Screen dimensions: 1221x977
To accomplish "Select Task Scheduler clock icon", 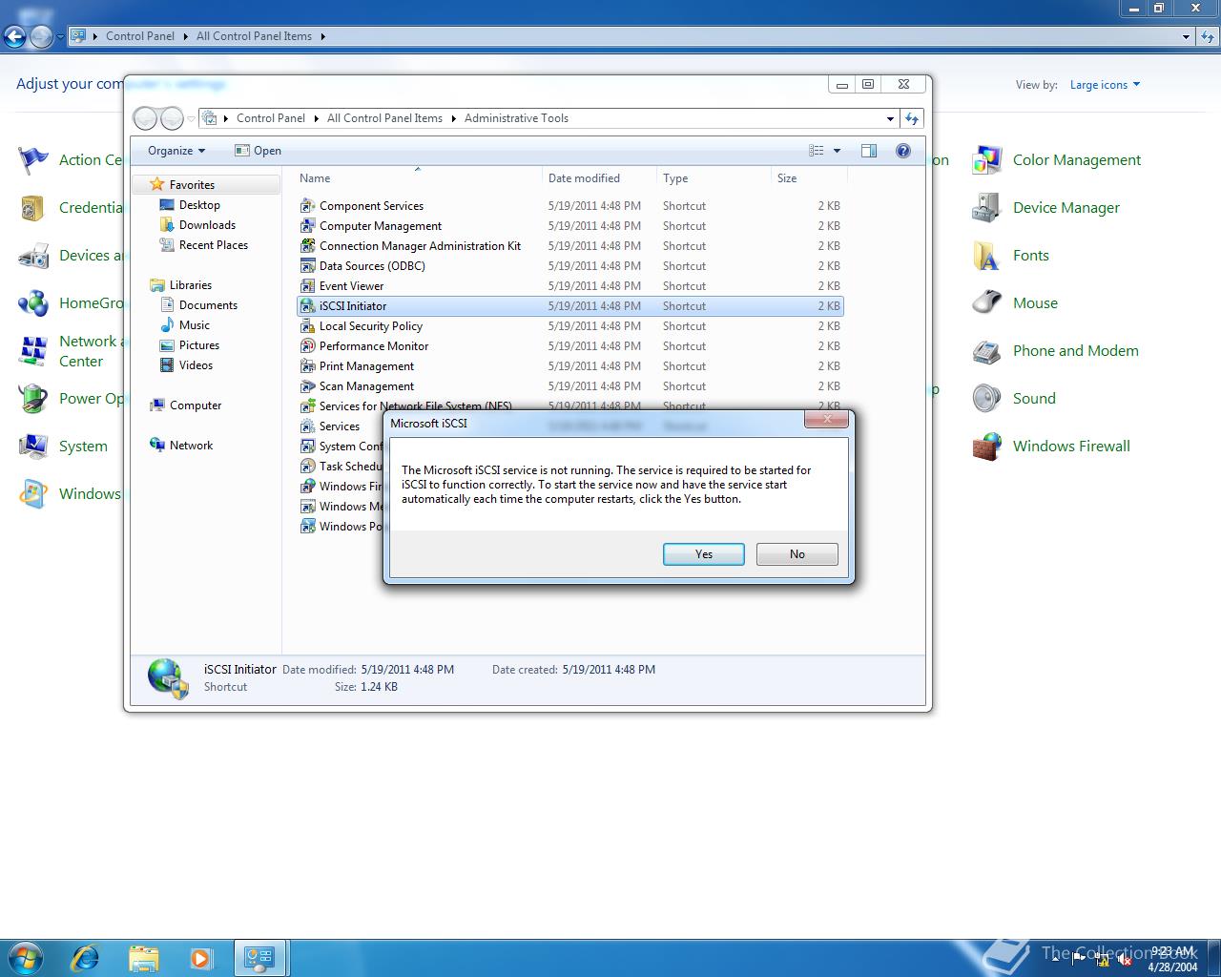I will [307, 467].
